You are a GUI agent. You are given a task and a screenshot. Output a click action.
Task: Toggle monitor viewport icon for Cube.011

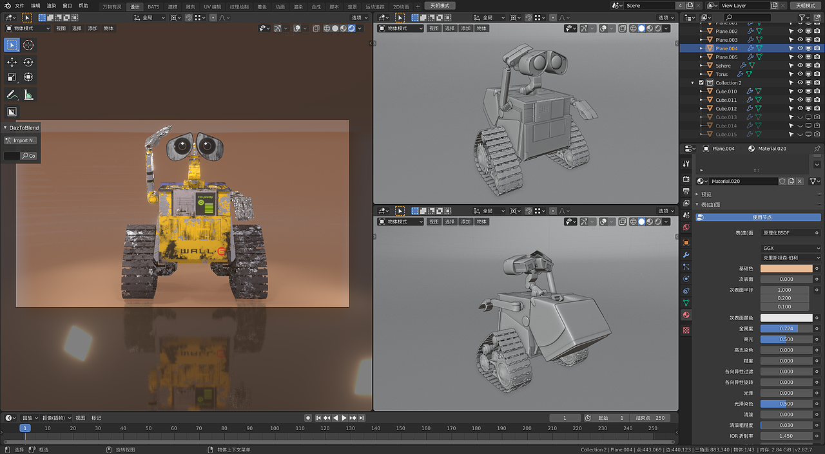coord(809,100)
